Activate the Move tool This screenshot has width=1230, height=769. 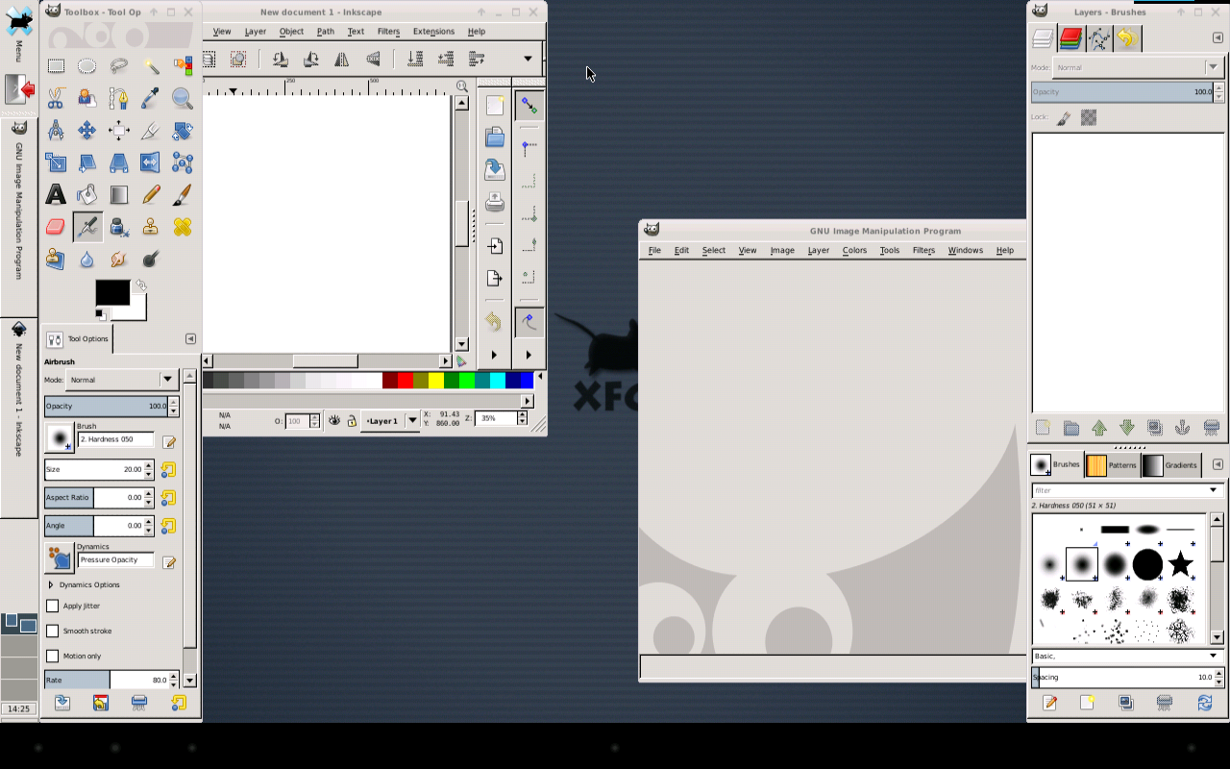click(x=87, y=130)
